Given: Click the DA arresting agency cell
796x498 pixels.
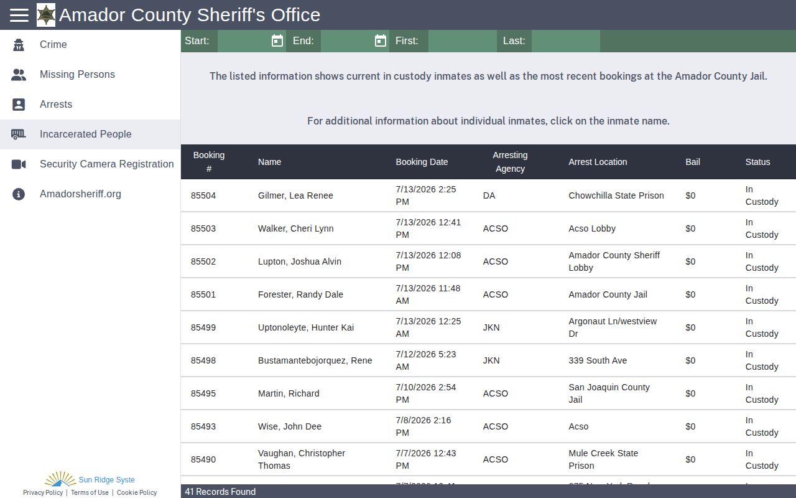Looking at the screenshot, I should (x=489, y=195).
